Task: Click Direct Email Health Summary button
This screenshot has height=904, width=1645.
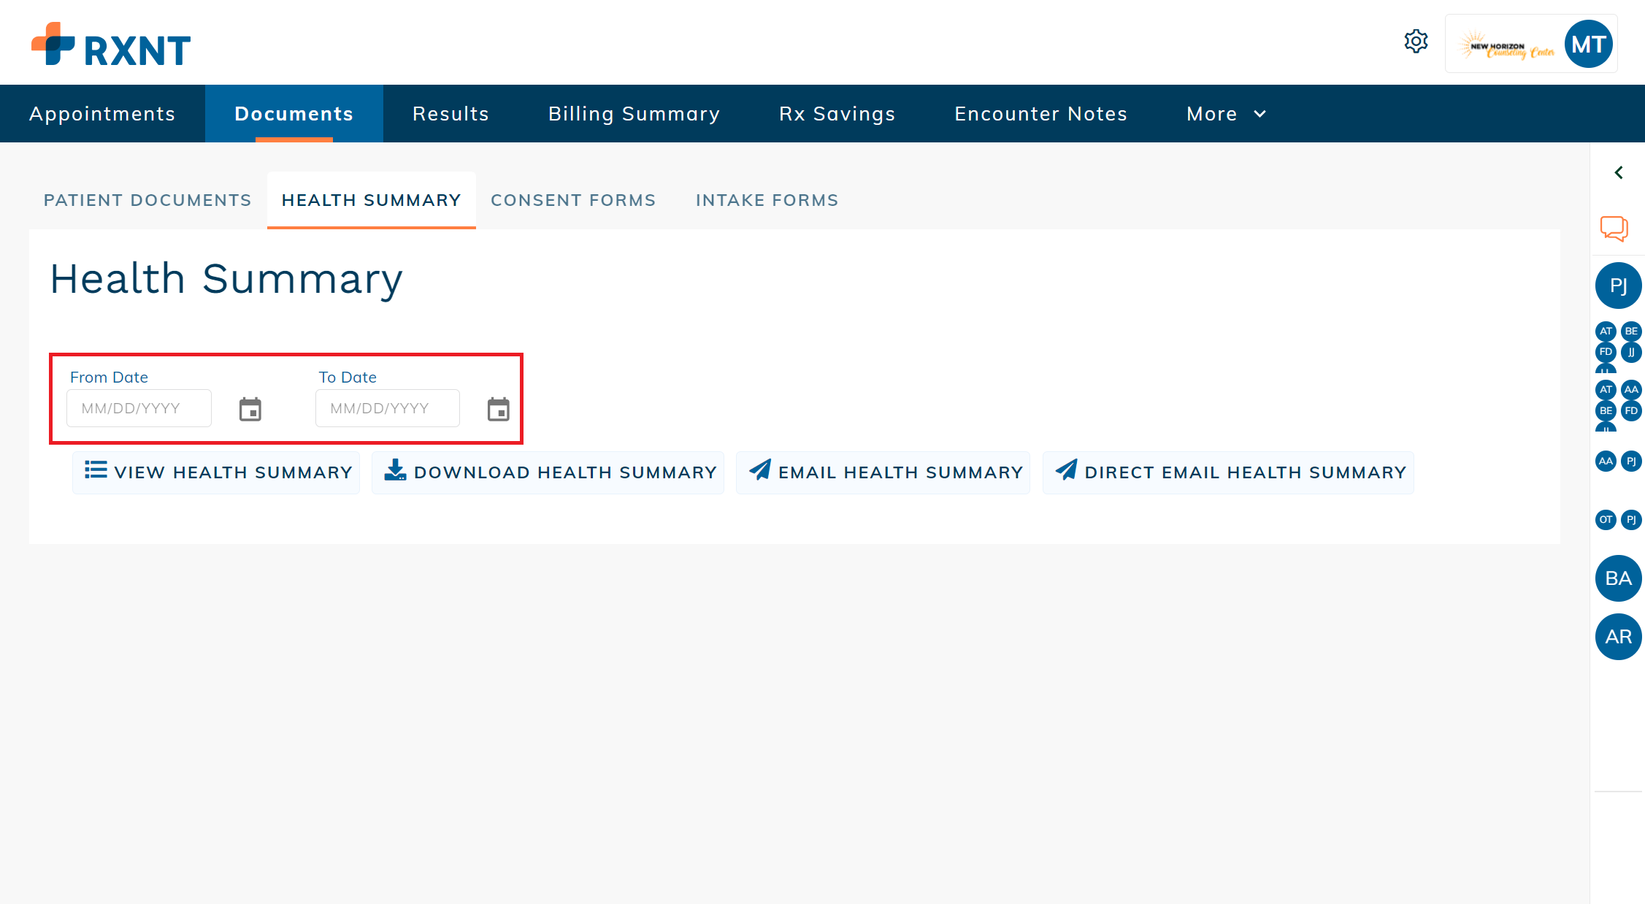Action: coord(1229,472)
